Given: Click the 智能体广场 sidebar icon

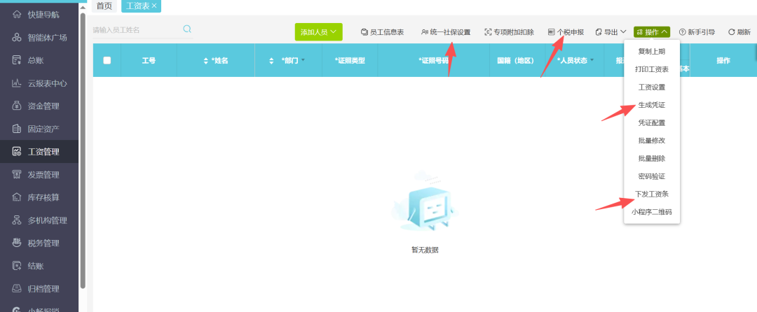Looking at the screenshot, I should (17, 38).
